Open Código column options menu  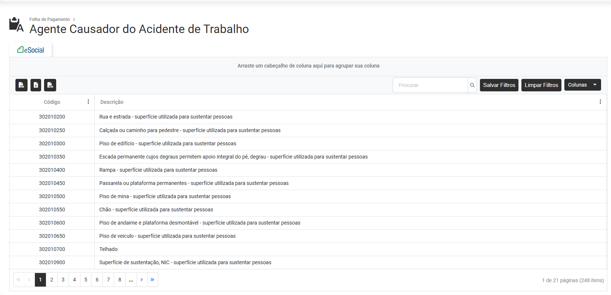click(x=88, y=102)
